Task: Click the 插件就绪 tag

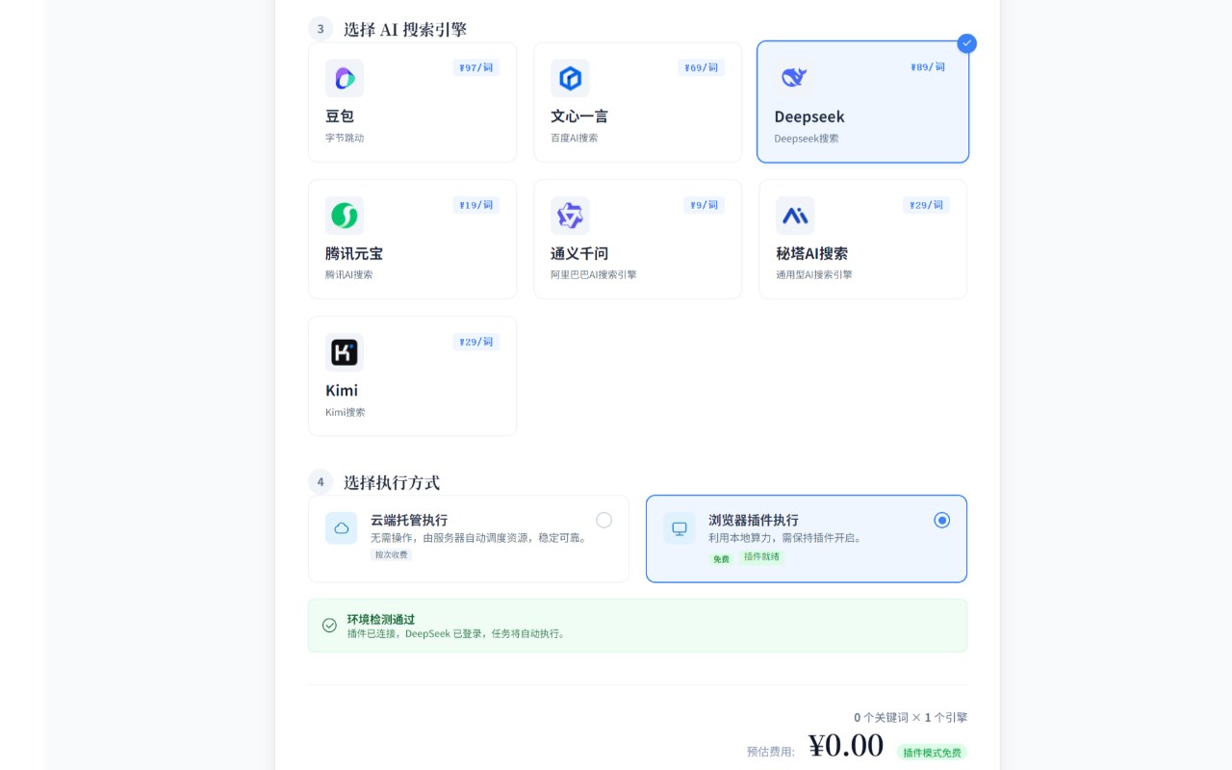Action: pyautogui.click(x=761, y=556)
